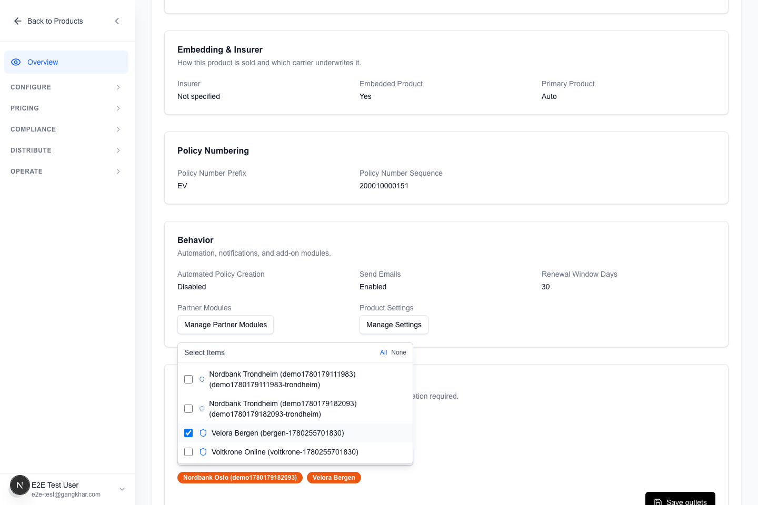This screenshot has height=505, width=758.
Task: Click Manage Settings button
Action: pyautogui.click(x=394, y=325)
